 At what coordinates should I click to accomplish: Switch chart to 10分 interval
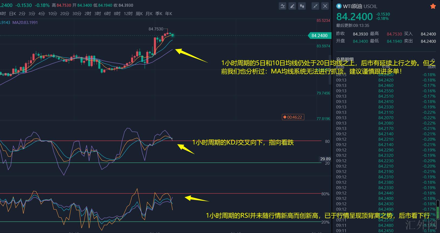[53, 13]
